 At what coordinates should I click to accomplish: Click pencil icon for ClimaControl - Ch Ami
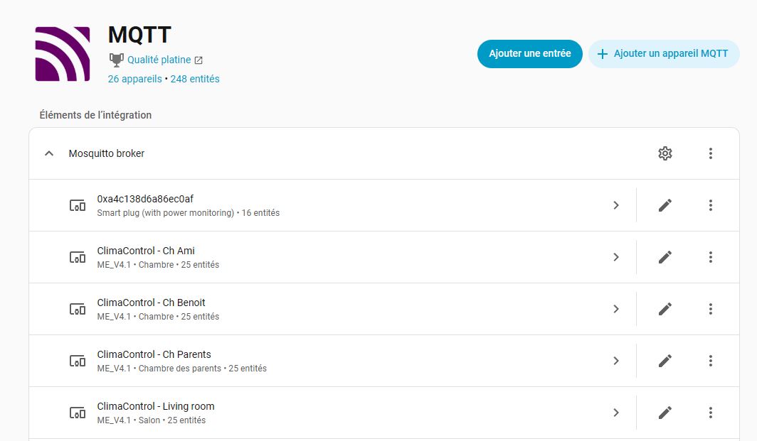click(x=665, y=257)
